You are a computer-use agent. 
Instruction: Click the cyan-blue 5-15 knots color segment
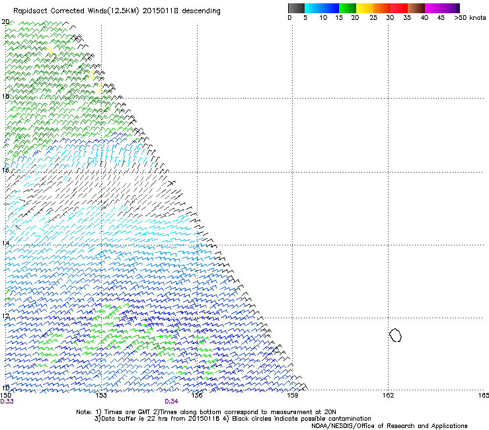322,8
